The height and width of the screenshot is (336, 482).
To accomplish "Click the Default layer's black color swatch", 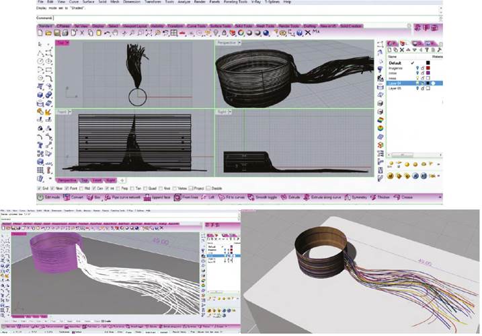I will 427,63.
